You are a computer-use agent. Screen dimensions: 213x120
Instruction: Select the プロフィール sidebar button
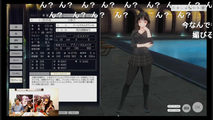[16, 80]
